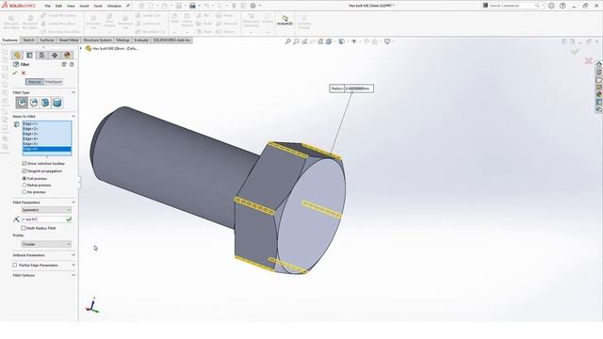Pin the menu bar with pushpin icon
Viewport: 603px width, 339px height.
[128, 6]
